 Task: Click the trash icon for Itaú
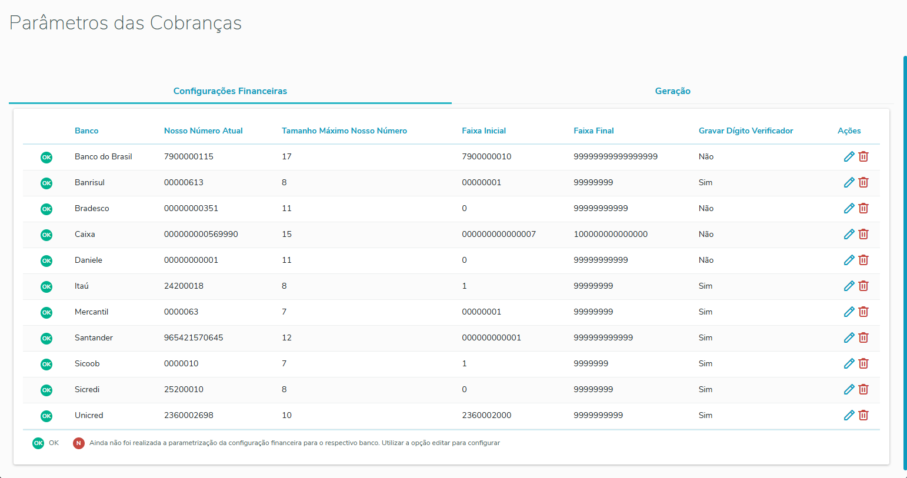(863, 286)
